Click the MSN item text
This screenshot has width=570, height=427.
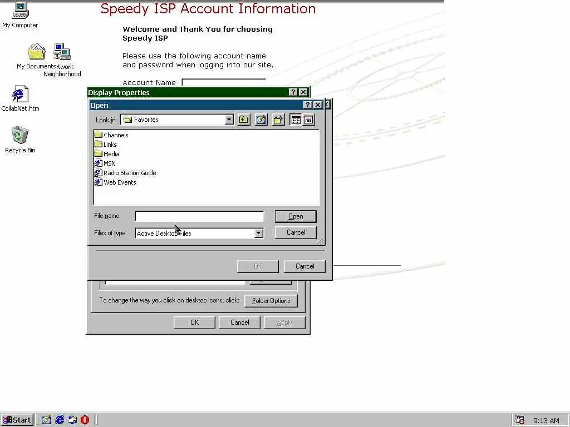coord(110,163)
